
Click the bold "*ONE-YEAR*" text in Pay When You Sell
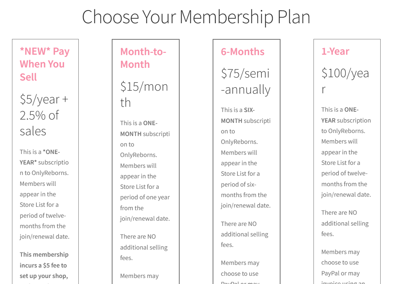pyautogui.click(x=39, y=157)
